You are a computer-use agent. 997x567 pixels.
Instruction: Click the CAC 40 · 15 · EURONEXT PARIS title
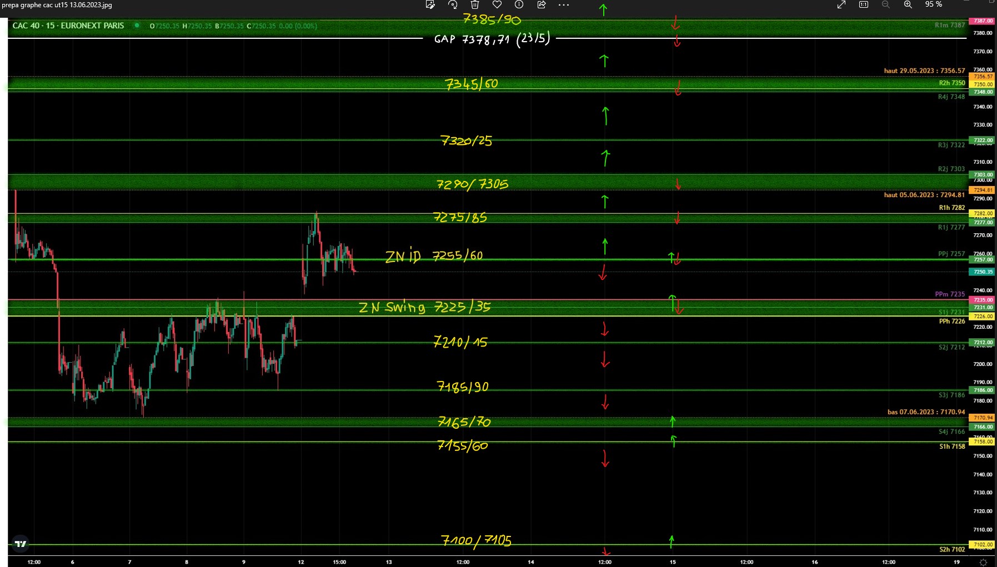click(68, 26)
